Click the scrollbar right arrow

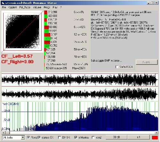tap(156, 133)
